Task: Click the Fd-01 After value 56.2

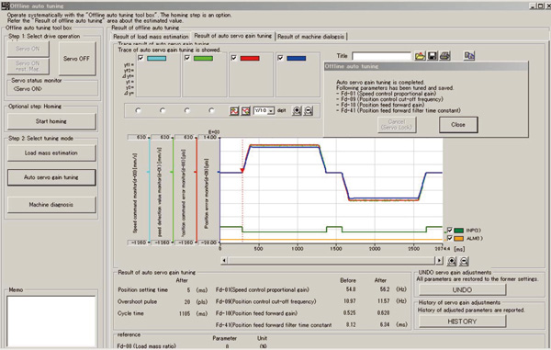Action: (385, 289)
